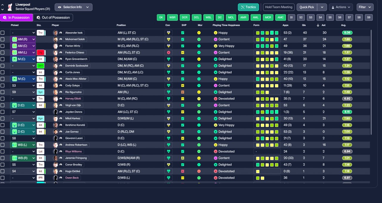The height and width of the screenshot is (203, 382).
Task: Click Unhappy status badge on Szoboszlai's row
Action: 41,66
